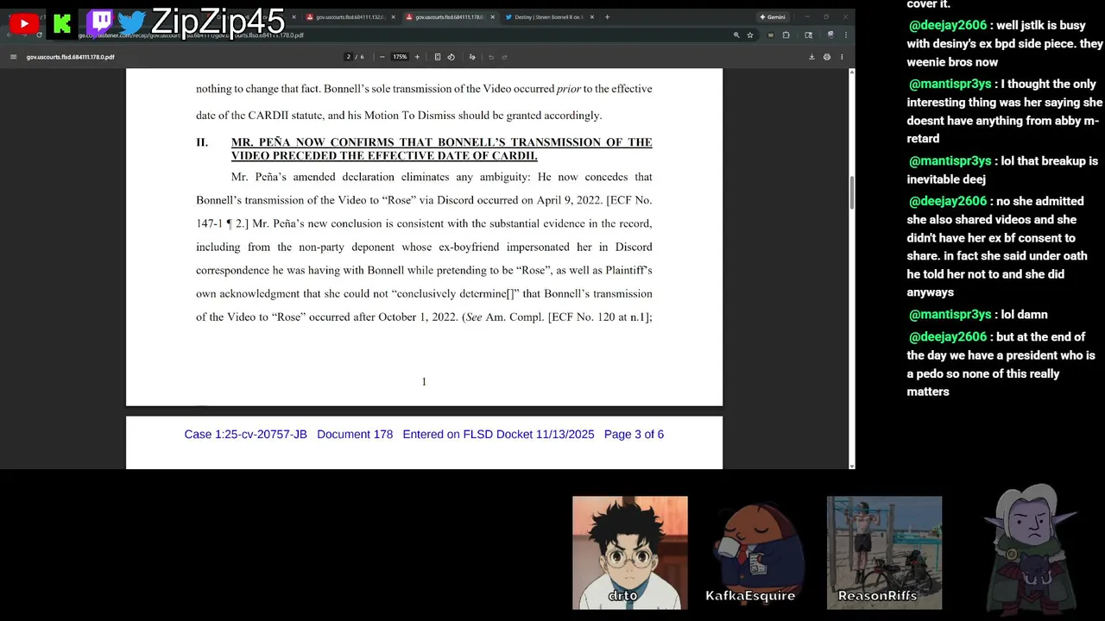This screenshot has height=621, width=1105.
Task: Click the italic word prior in the PDF
Action: (x=568, y=89)
